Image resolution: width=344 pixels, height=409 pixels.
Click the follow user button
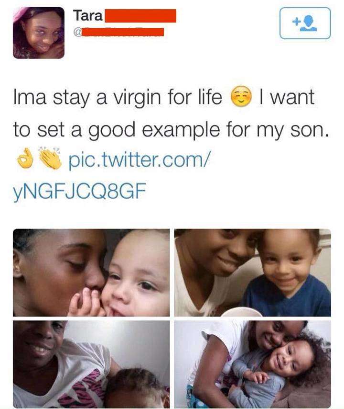coord(305,23)
